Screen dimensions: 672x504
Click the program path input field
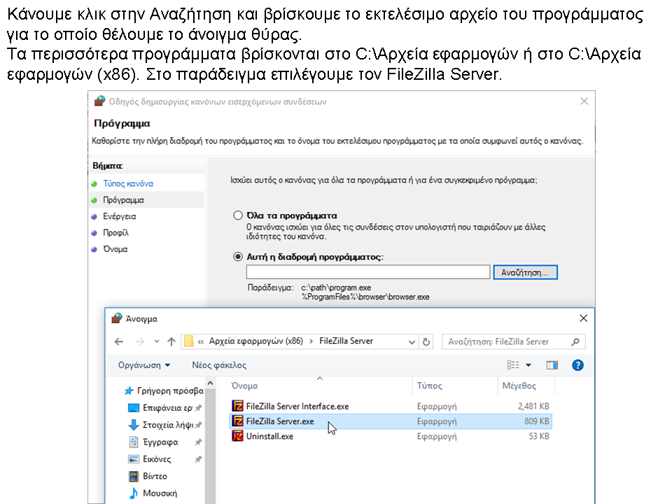tap(367, 272)
